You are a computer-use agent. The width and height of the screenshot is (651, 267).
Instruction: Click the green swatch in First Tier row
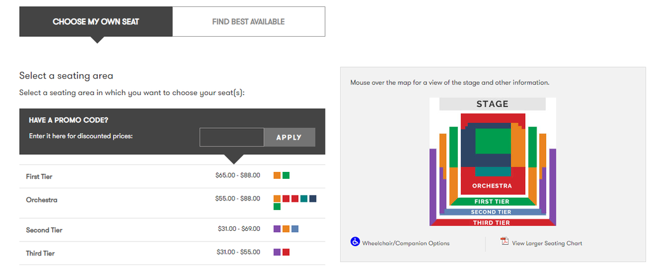click(x=286, y=176)
